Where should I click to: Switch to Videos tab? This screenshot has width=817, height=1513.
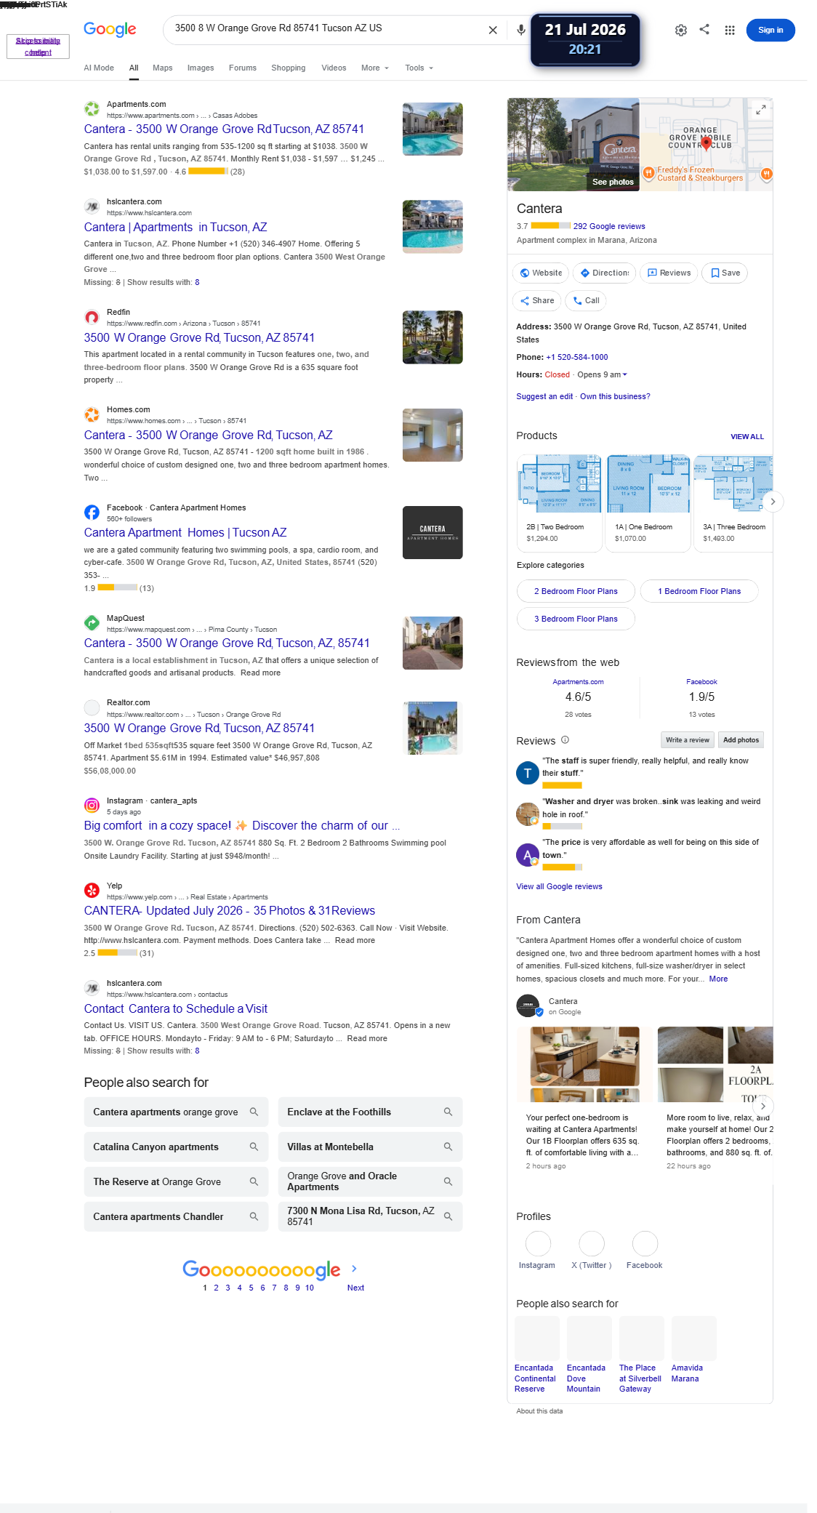(334, 68)
